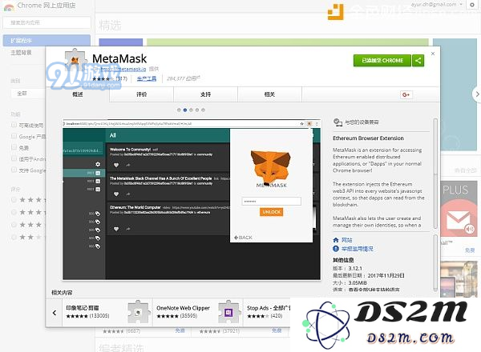Toggle the 支持 Google checkbox

(14, 170)
